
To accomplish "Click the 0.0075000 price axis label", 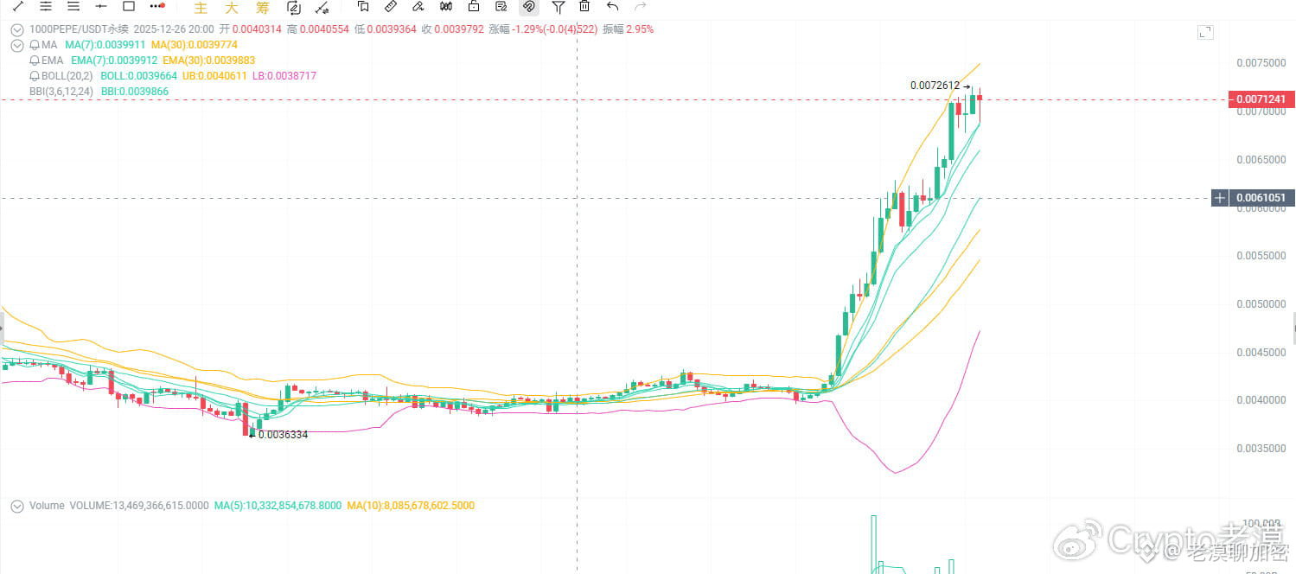I will point(1261,63).
